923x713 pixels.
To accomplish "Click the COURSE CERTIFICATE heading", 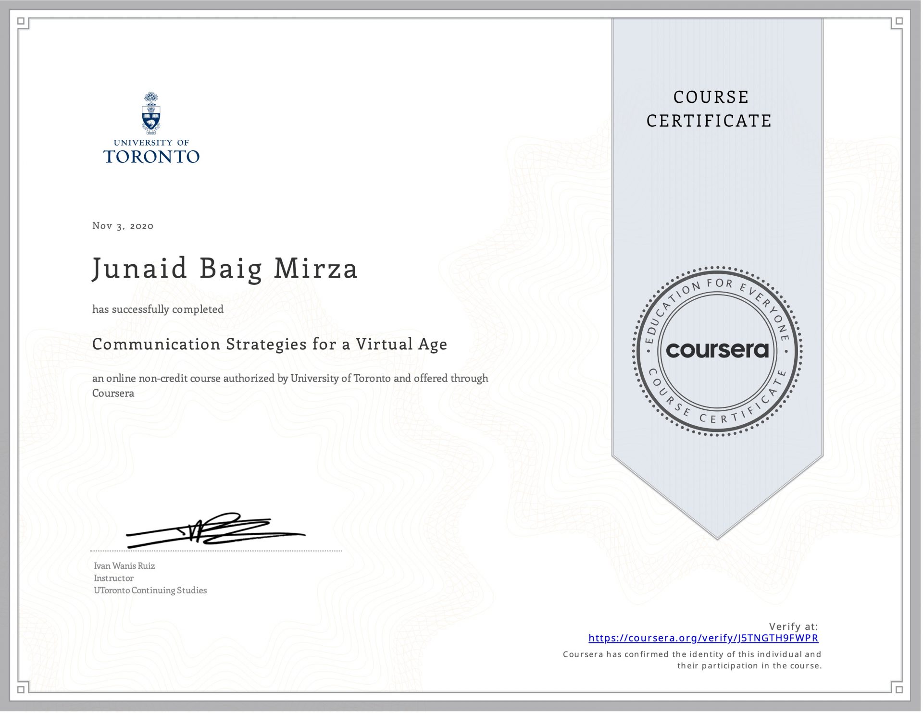I will [x=710, y=109].
